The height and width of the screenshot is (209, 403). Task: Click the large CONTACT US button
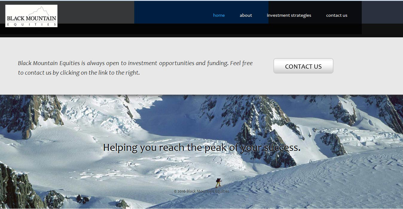pos(303,66)
